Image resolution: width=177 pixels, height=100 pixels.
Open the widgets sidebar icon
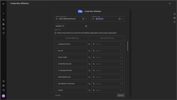pyautogui.click(x=4, y=86)
